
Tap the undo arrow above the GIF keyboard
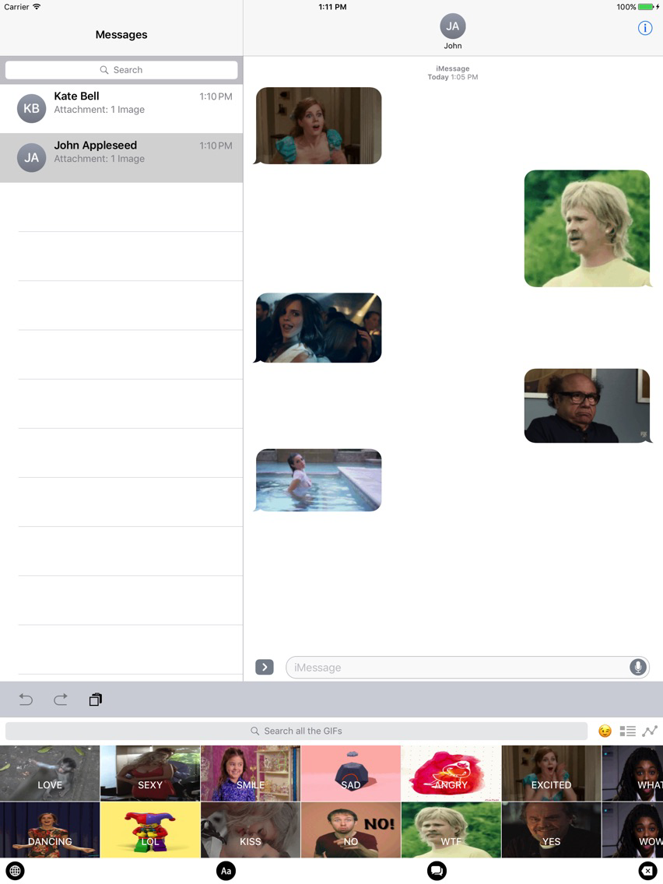click(x=26, y=699)
